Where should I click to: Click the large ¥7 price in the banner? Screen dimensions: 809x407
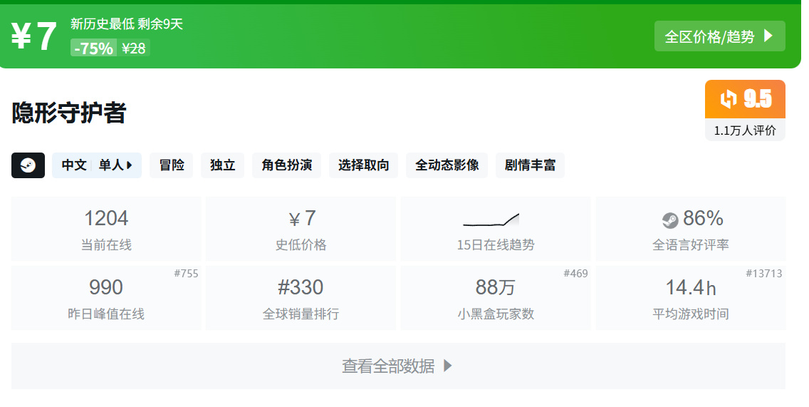[x=34, y=36]
